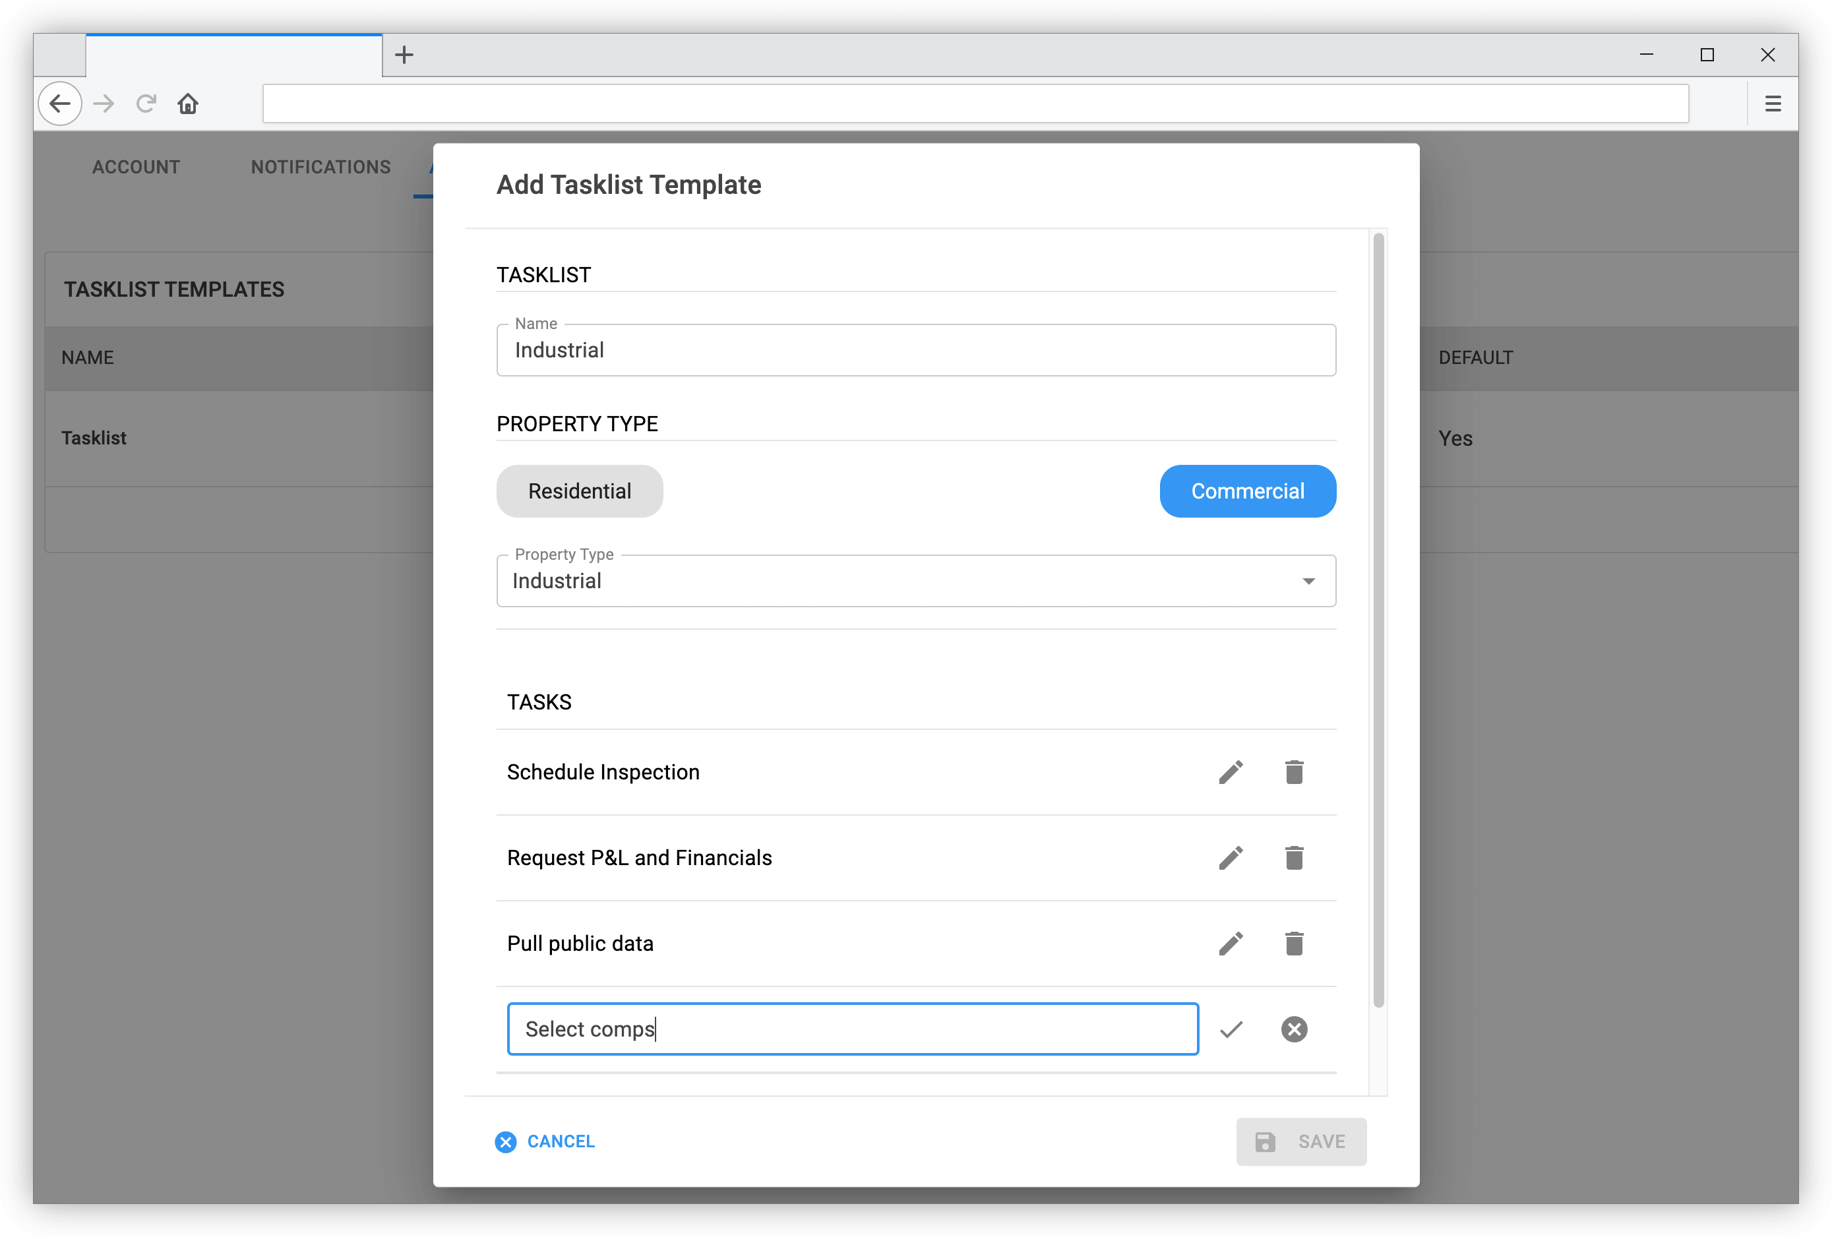Click the CANCEL button
This screenshot has width=1832, height=1237.
coord(545,1141)
